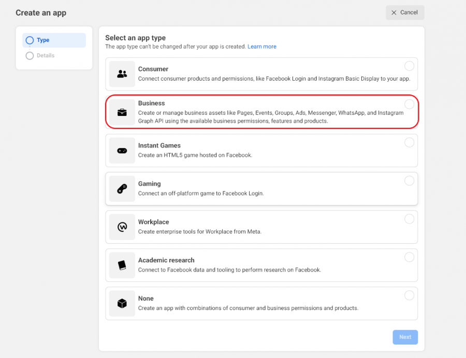Click the 'Connect an off-platform game' description
This screenshot has width=466, height=358.
[x=201, y=193]
